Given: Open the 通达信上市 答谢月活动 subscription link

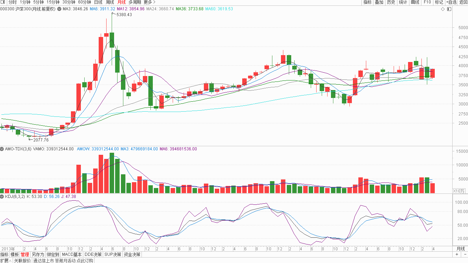Looking at the screenshot, I should click(x=63, y=261).
